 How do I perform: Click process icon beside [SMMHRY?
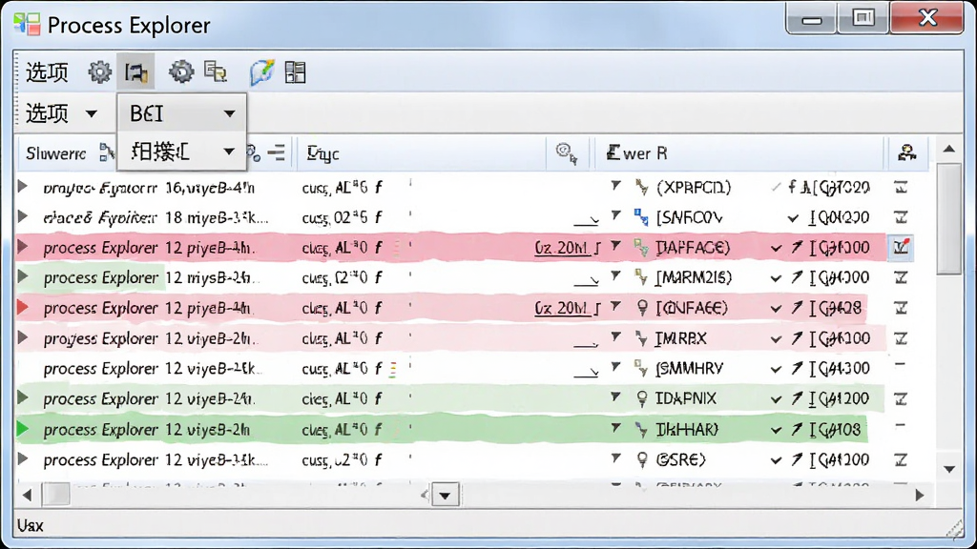(x=641, y=368)
